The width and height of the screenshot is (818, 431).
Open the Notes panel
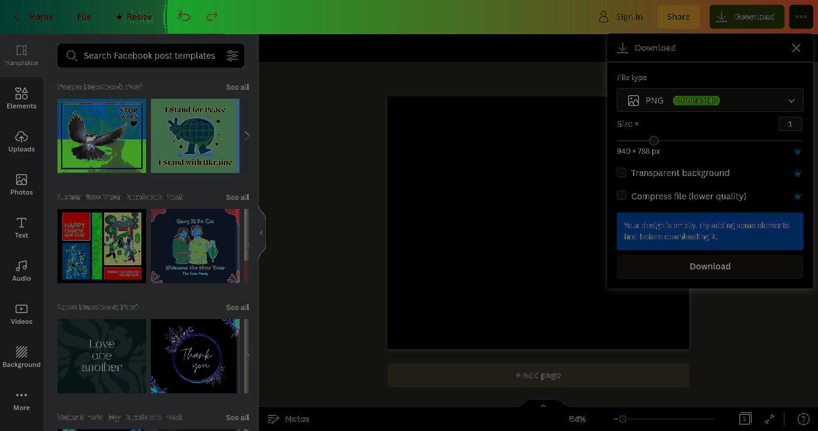288,419
